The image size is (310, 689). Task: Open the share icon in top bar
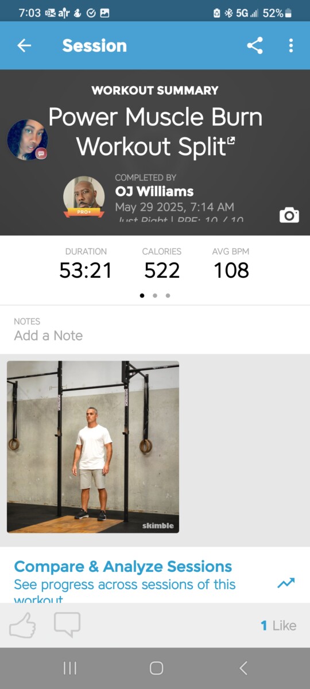[255, 45]
